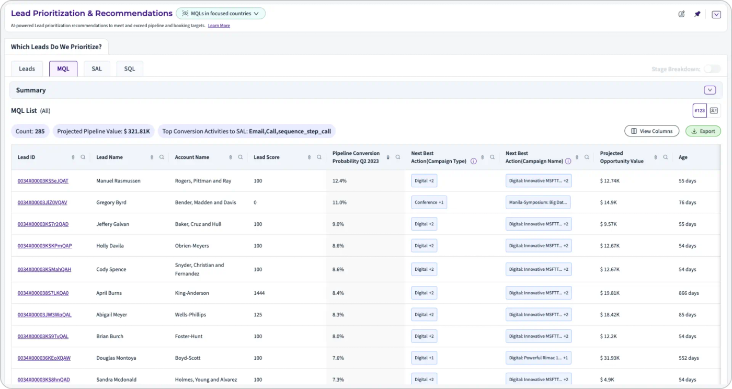732x389 pixels.
Task: Click the edit pencil icon in header
Action: (681, 14)
